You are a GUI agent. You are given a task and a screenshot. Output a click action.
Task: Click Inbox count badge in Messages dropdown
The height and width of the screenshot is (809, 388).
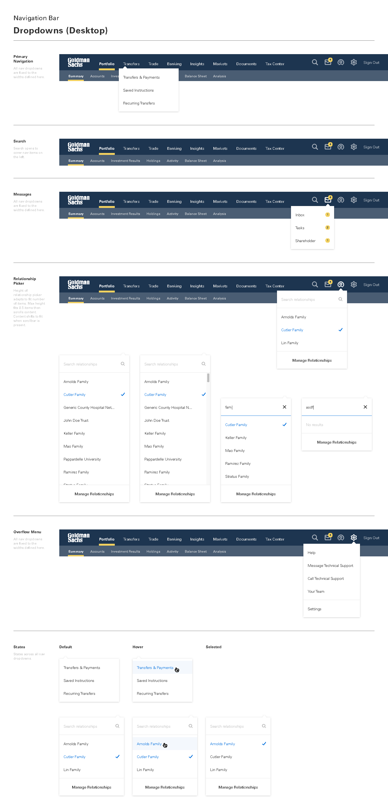coord(327,214)
